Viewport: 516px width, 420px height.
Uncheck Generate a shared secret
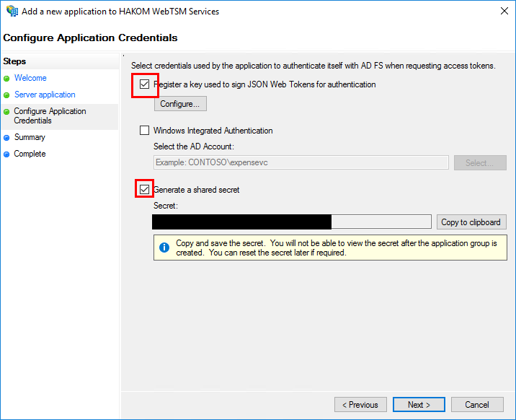point(145,190)
